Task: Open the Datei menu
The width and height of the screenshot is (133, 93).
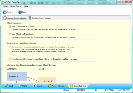Action: tap(6, 6)
